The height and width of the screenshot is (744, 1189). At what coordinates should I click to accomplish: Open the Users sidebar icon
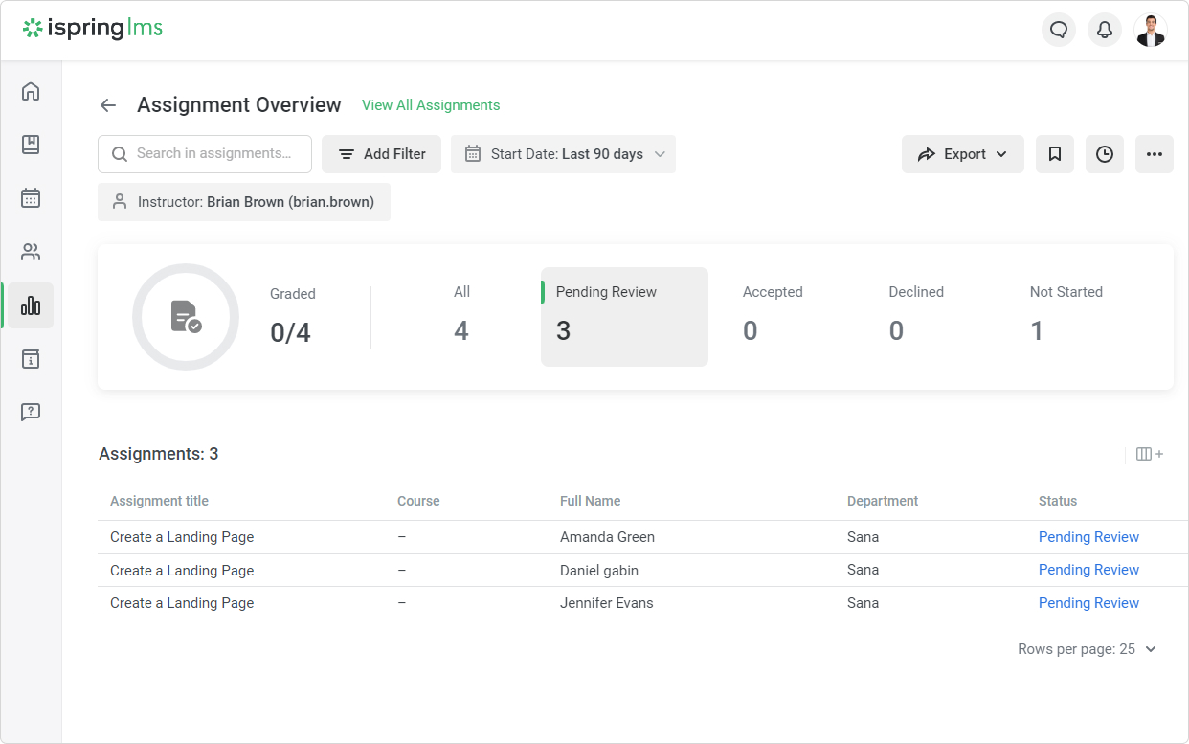click(31, 252)
